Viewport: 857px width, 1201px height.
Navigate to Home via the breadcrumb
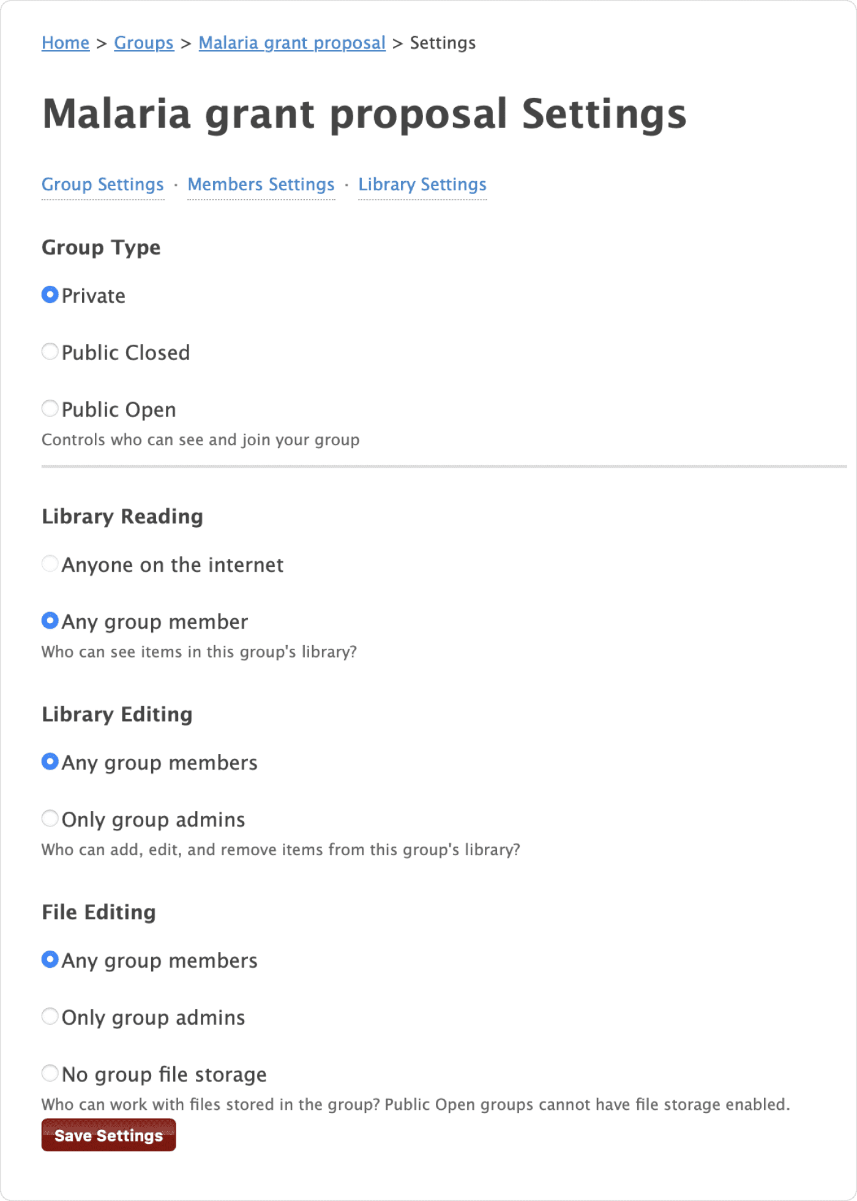click(65, 43)
